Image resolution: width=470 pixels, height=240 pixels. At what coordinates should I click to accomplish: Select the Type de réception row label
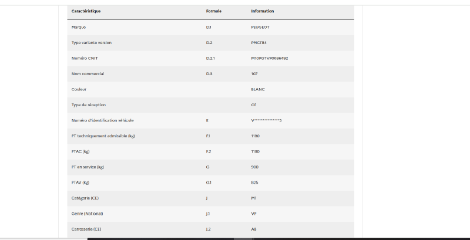(89, 105)
